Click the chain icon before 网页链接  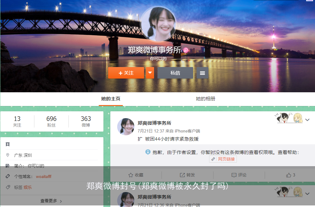[x=213, y=159]
